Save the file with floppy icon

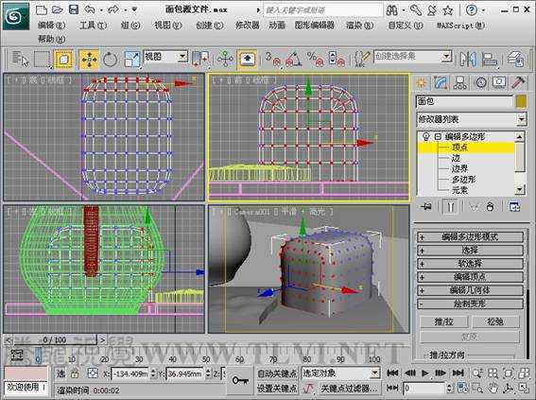(x=74, y=9)
